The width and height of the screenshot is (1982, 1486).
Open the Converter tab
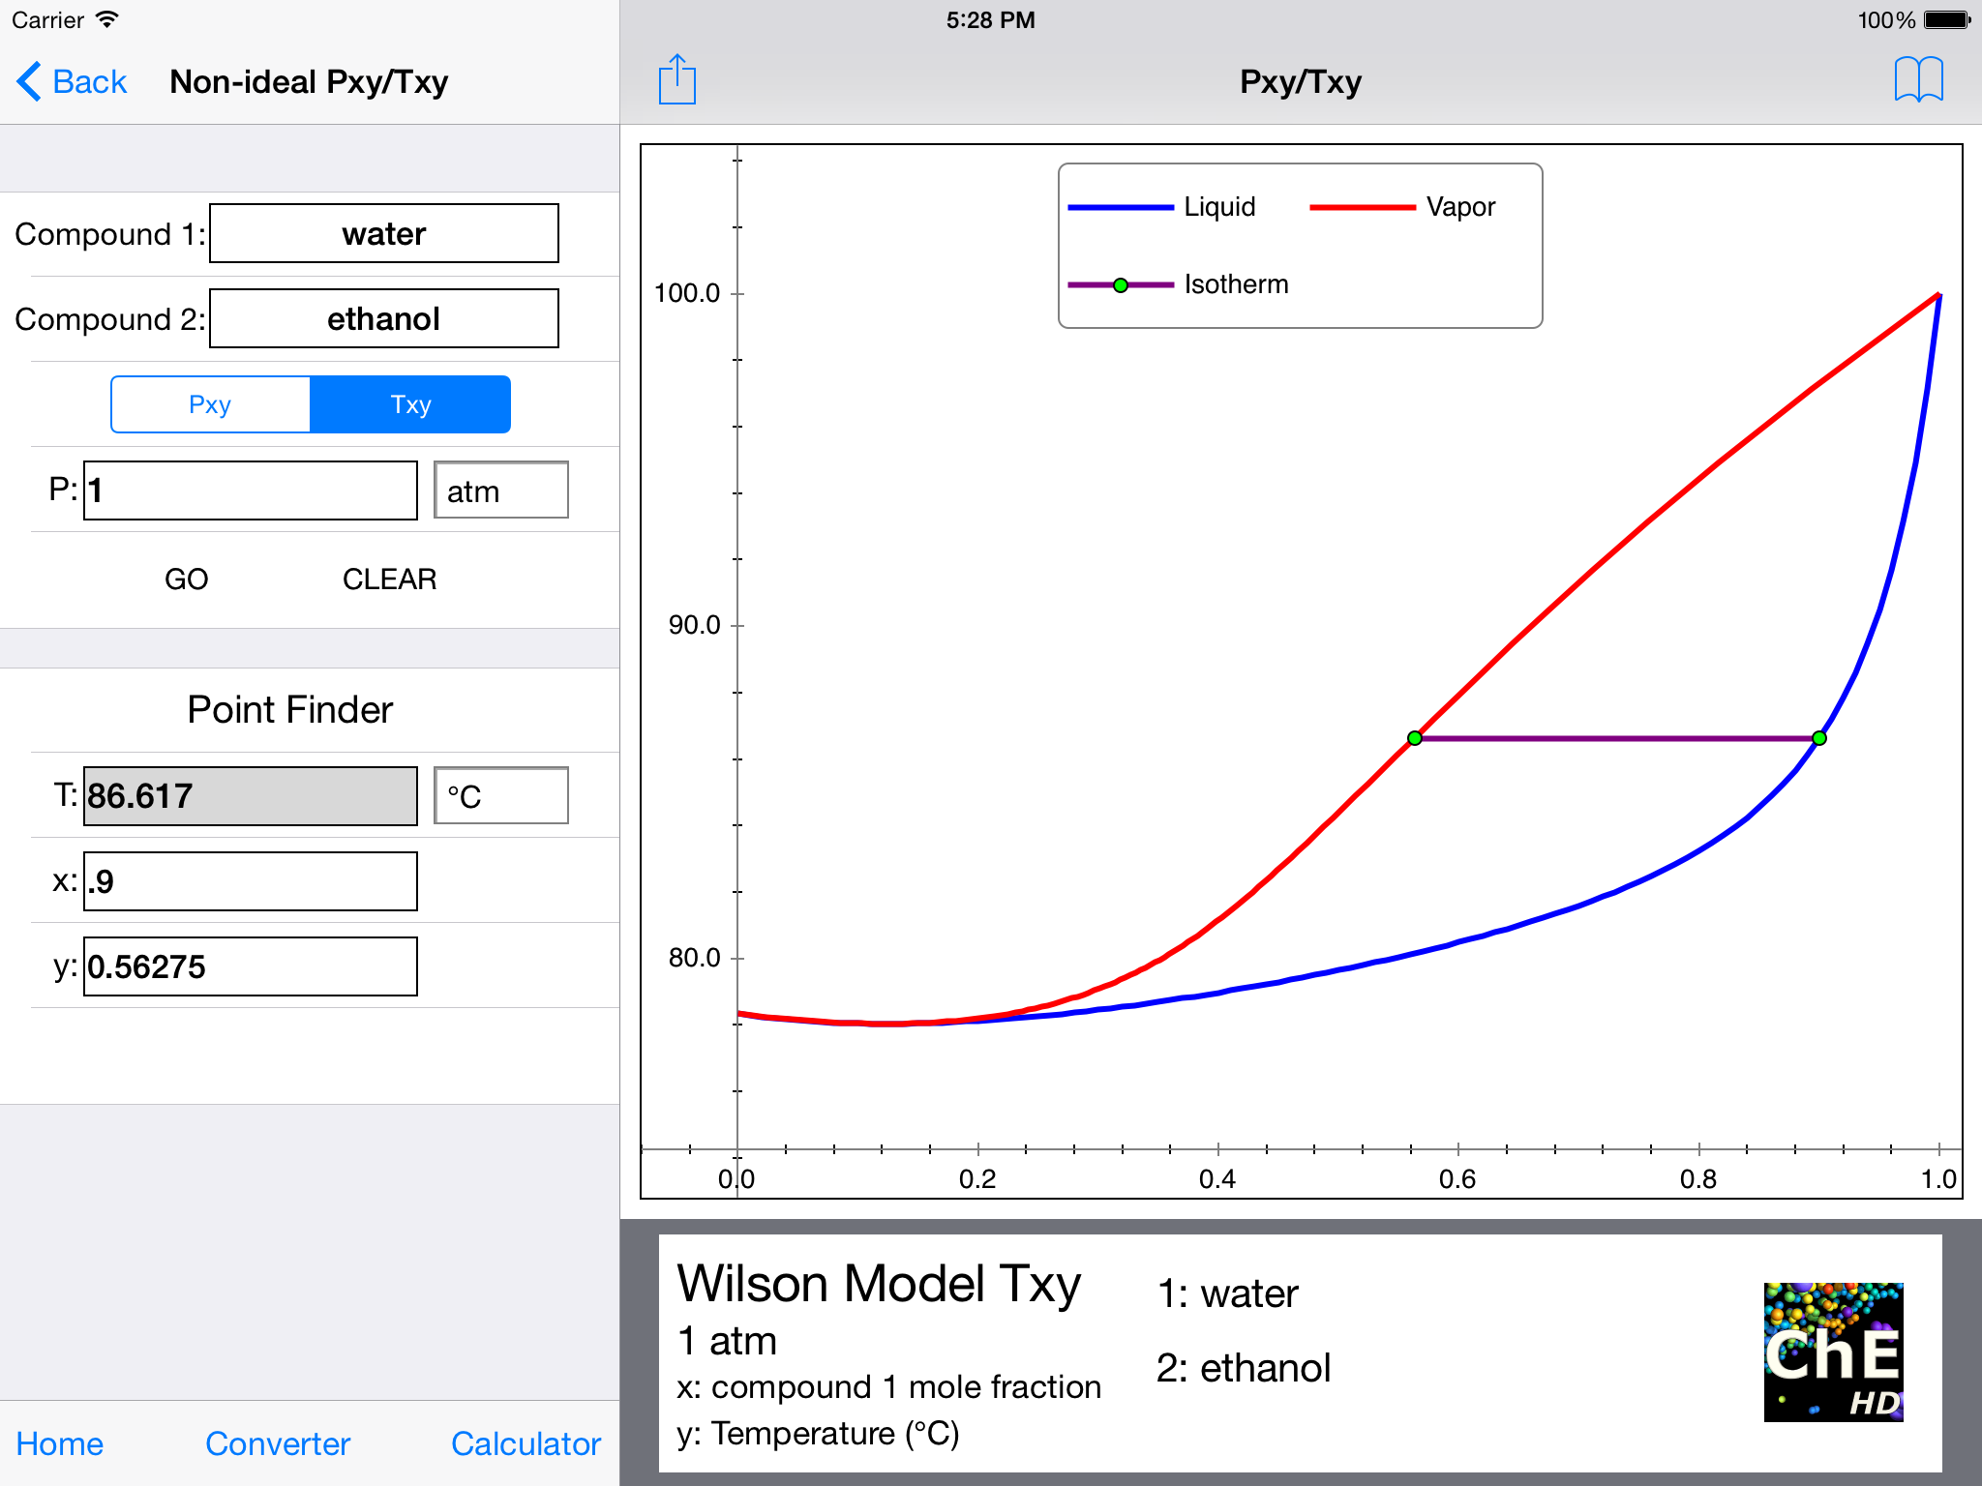pyautogui.click(x=278, y=1443)
